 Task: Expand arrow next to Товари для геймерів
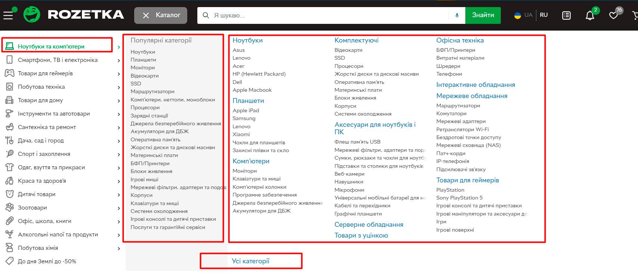coord(119,74)
